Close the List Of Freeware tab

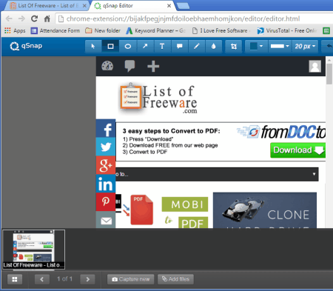(84, 5)
